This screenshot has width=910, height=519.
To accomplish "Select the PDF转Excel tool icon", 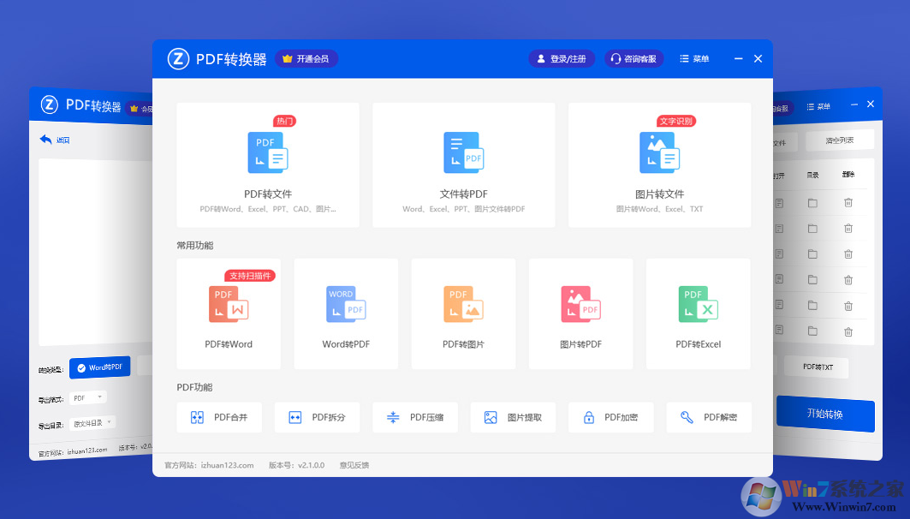I will point(698,304).
